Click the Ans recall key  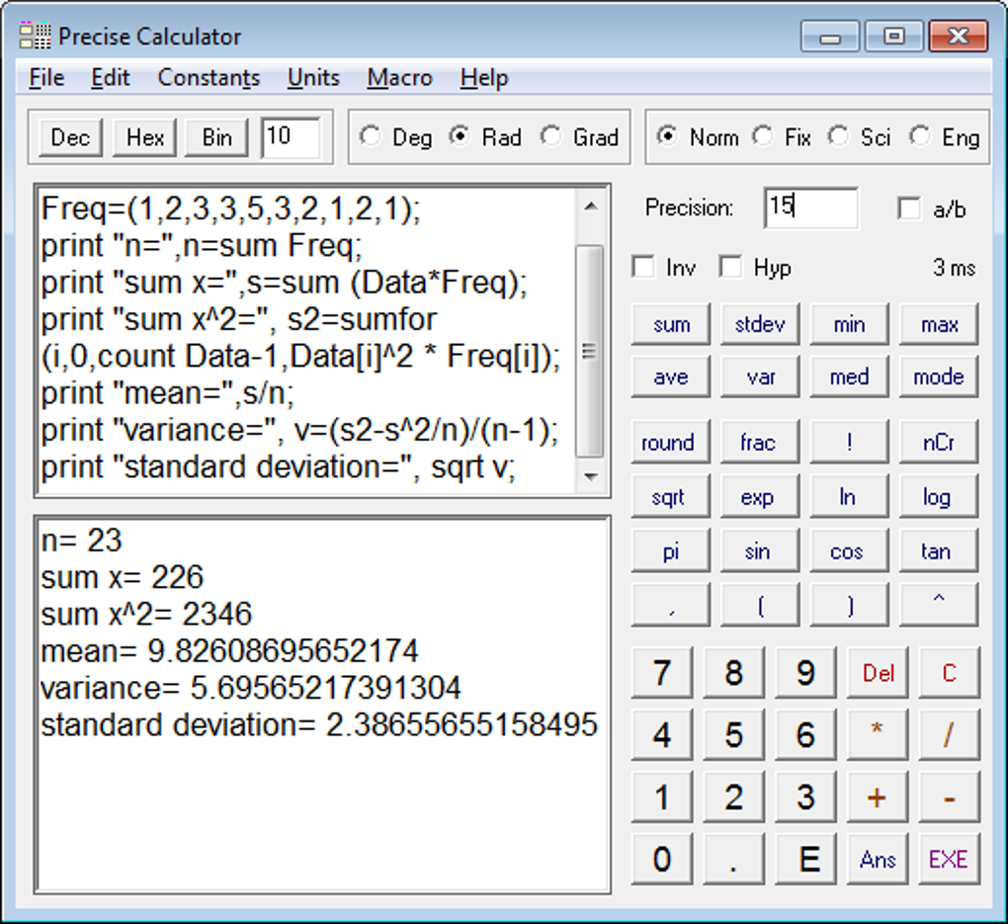click(x=877, y=858)
